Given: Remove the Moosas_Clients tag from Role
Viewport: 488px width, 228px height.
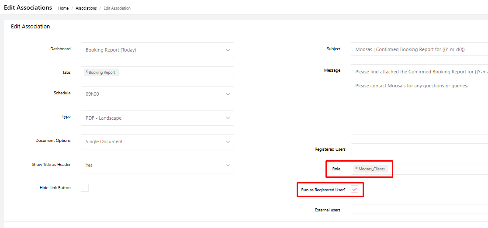Looking at the screenshot, I should [x=356, y=168].
